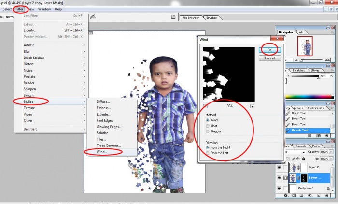Select the Stagger method radio button
This screenshot has height=204, width=338.
[207, 131]
